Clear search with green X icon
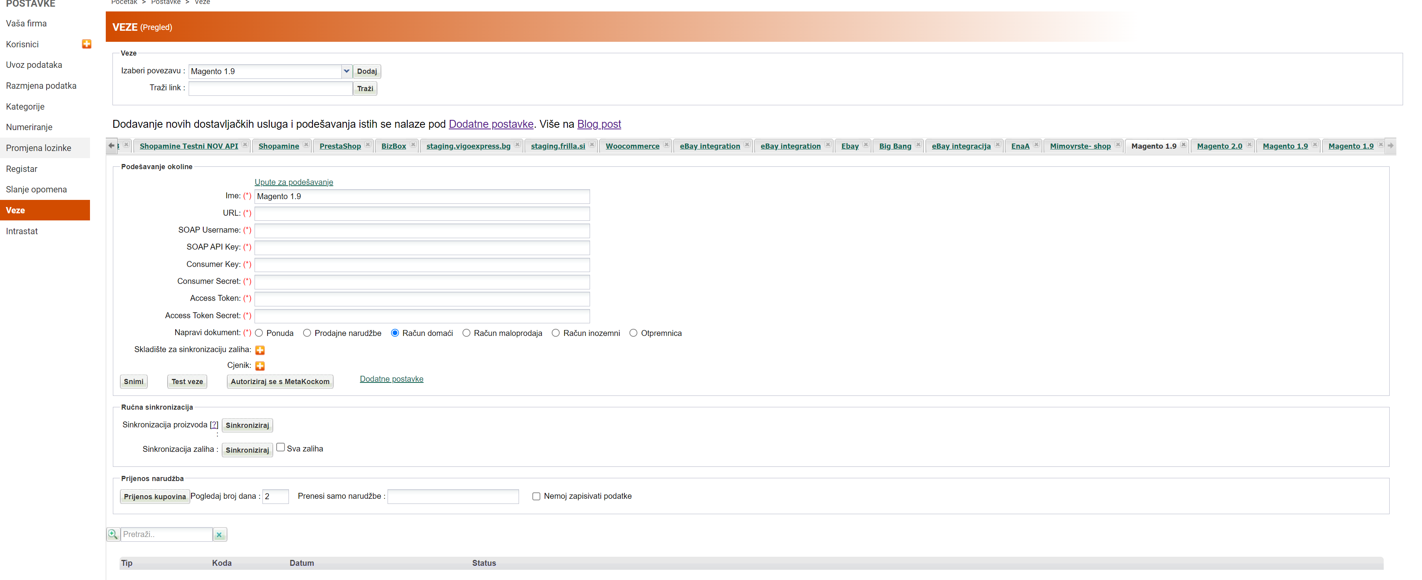Image resolution: width=1422 pixels, height=580 pixels. [219, 535]
